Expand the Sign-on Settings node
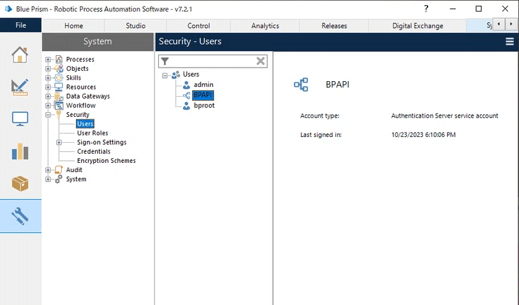 pos(59,142)
